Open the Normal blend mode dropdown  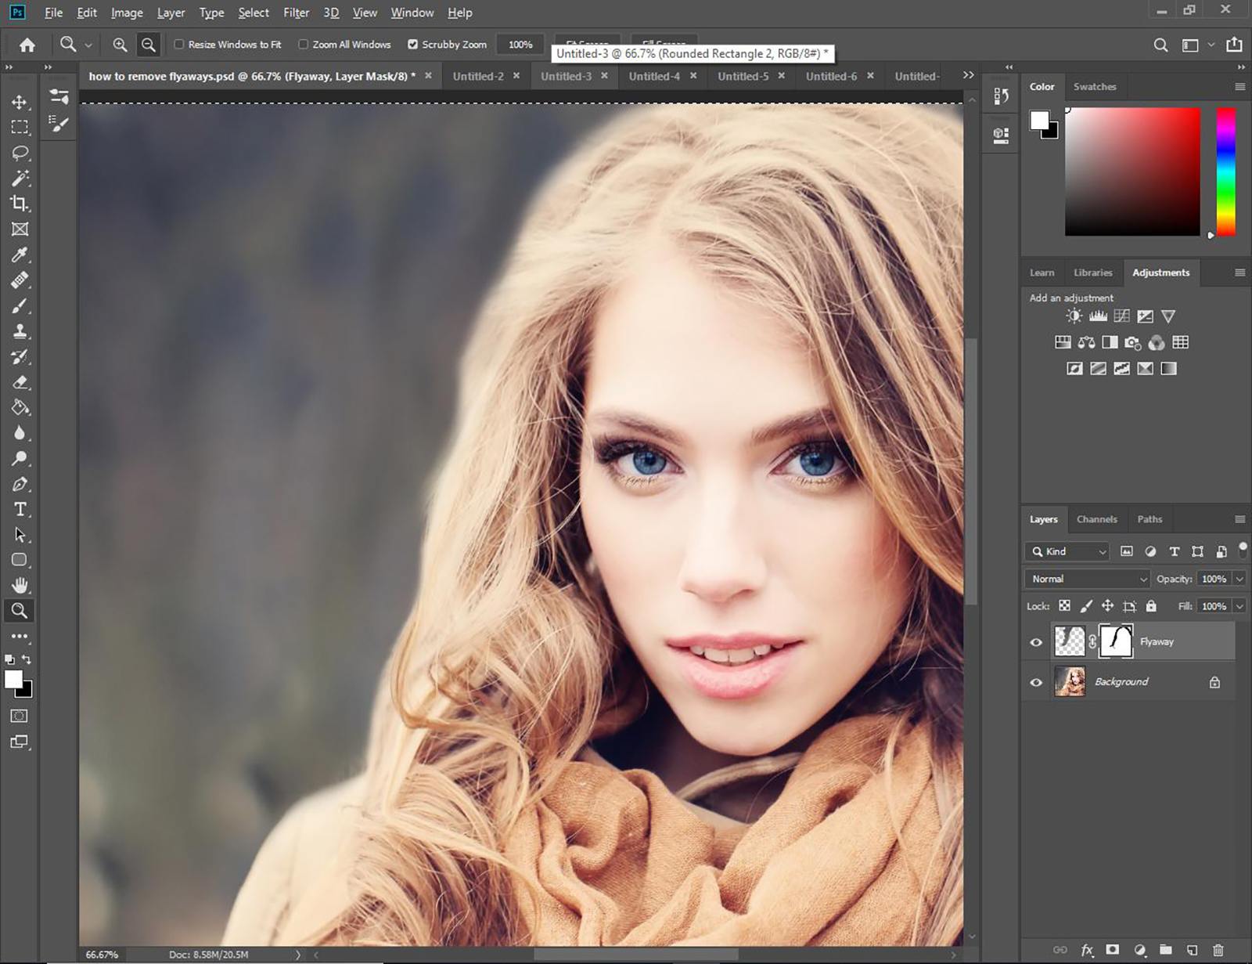click(1087, 579)
